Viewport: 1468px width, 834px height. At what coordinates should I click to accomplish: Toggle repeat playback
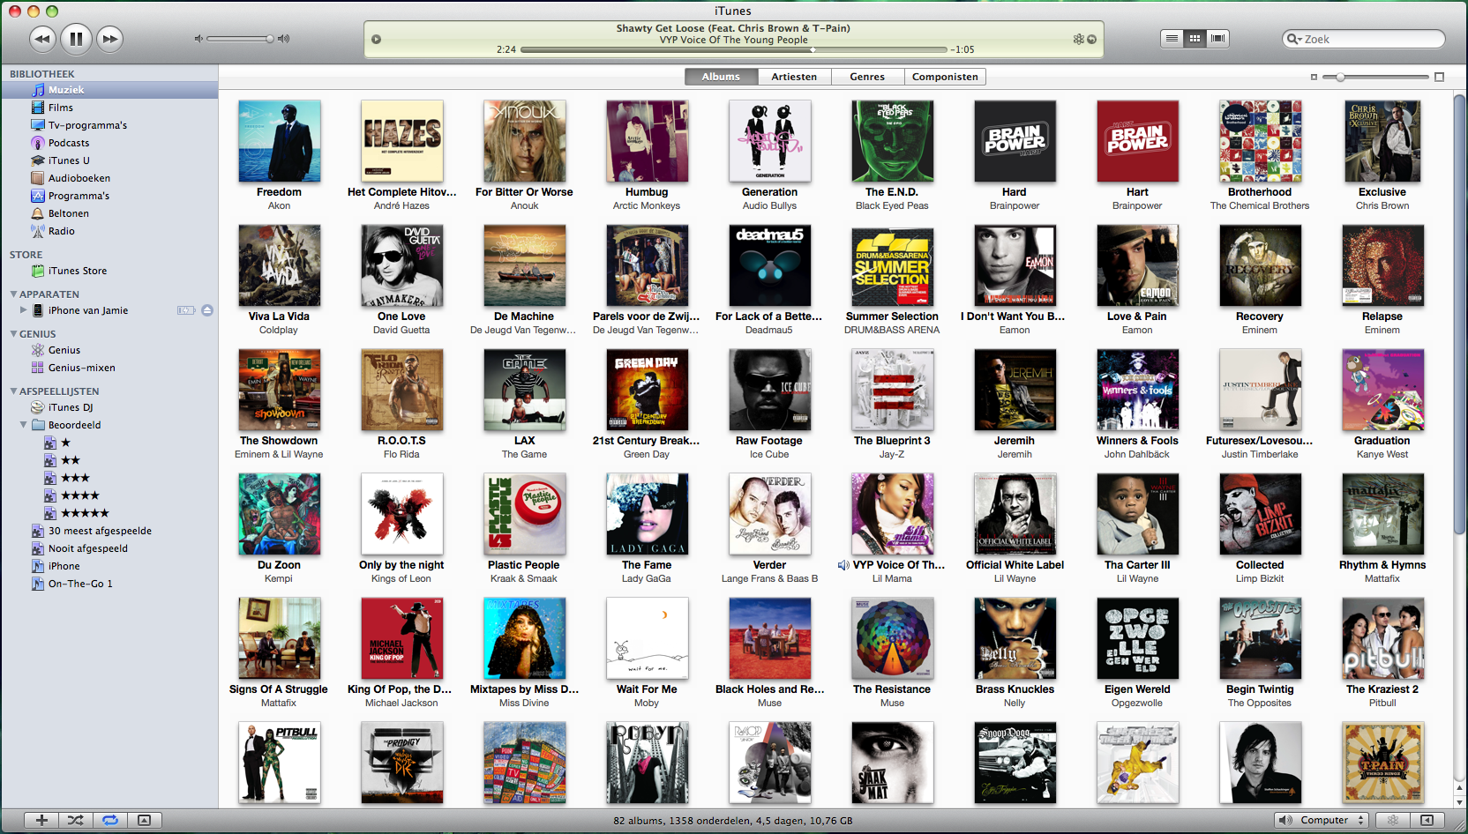[x=110, y=820]
